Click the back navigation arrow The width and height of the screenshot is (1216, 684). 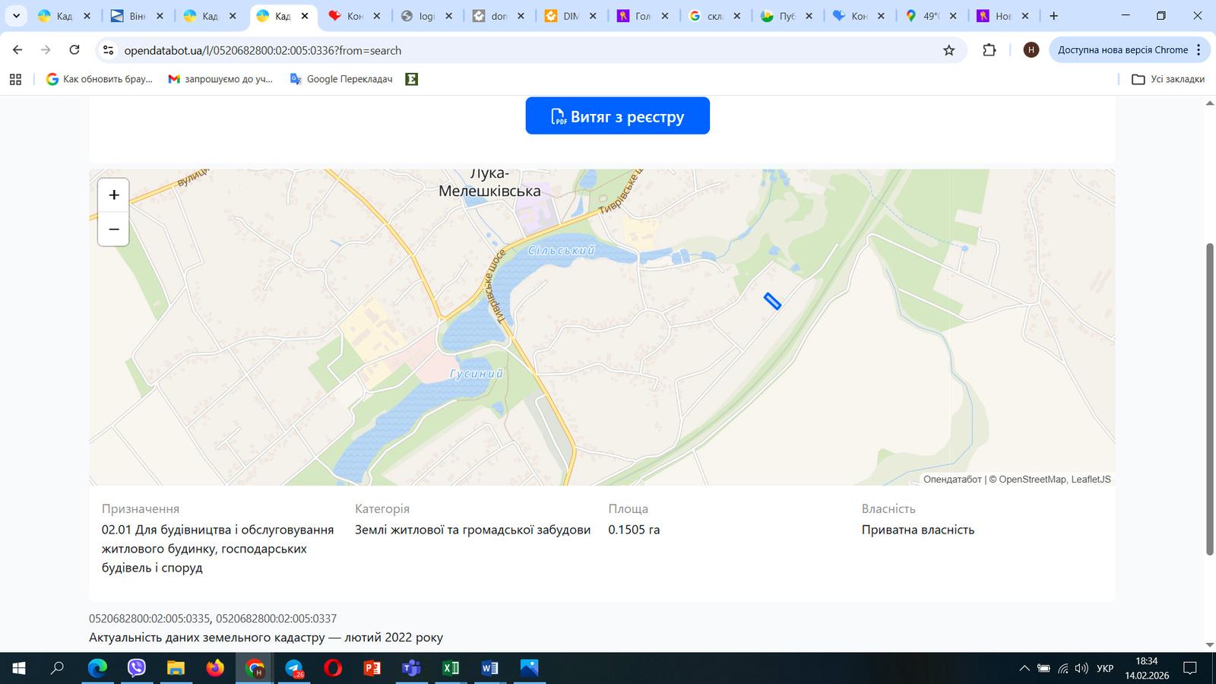coord(17,50)
